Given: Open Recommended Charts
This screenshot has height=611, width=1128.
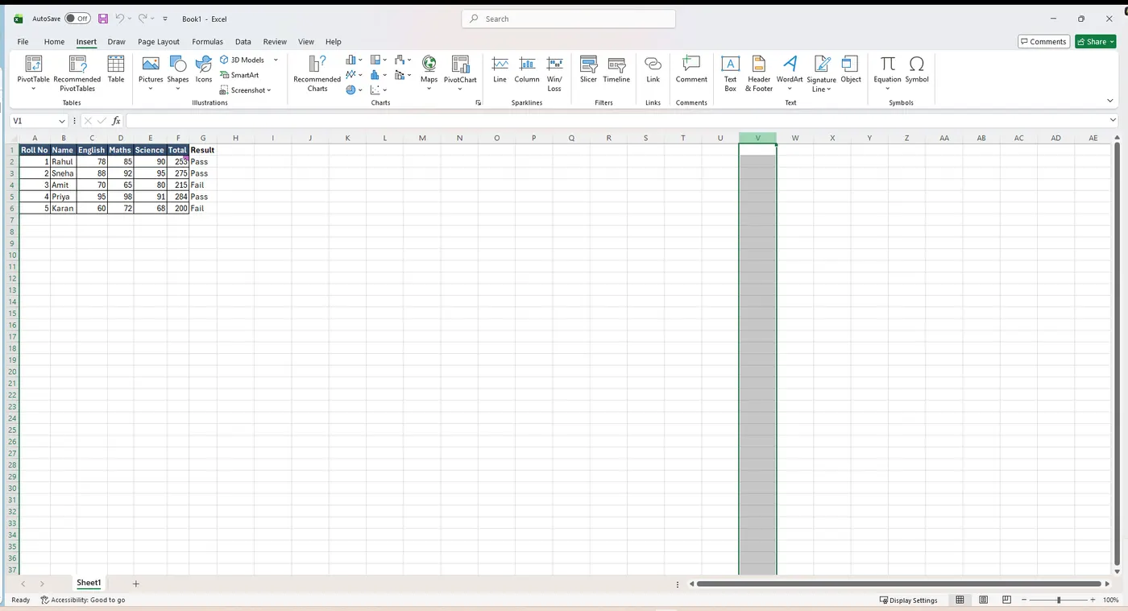Looking at the screenshot, I should [317, 73].
